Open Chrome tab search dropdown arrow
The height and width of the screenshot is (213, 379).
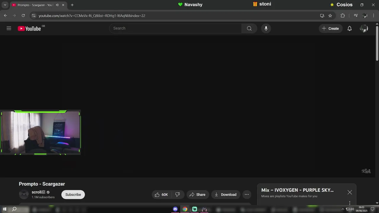coord(5,5)
